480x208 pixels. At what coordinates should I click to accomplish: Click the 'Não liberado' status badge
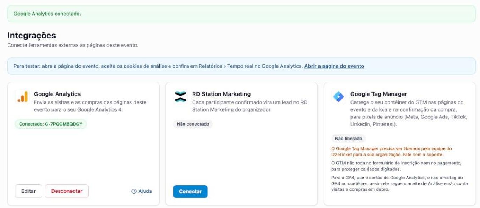[349, 138]
